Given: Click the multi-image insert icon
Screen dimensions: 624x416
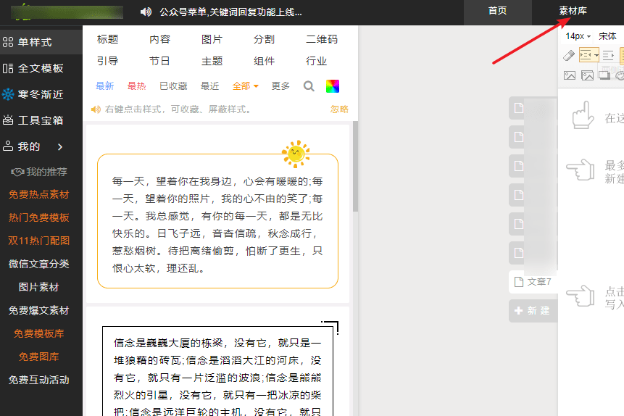Looking at the screenshot, I should pos(587,75).
